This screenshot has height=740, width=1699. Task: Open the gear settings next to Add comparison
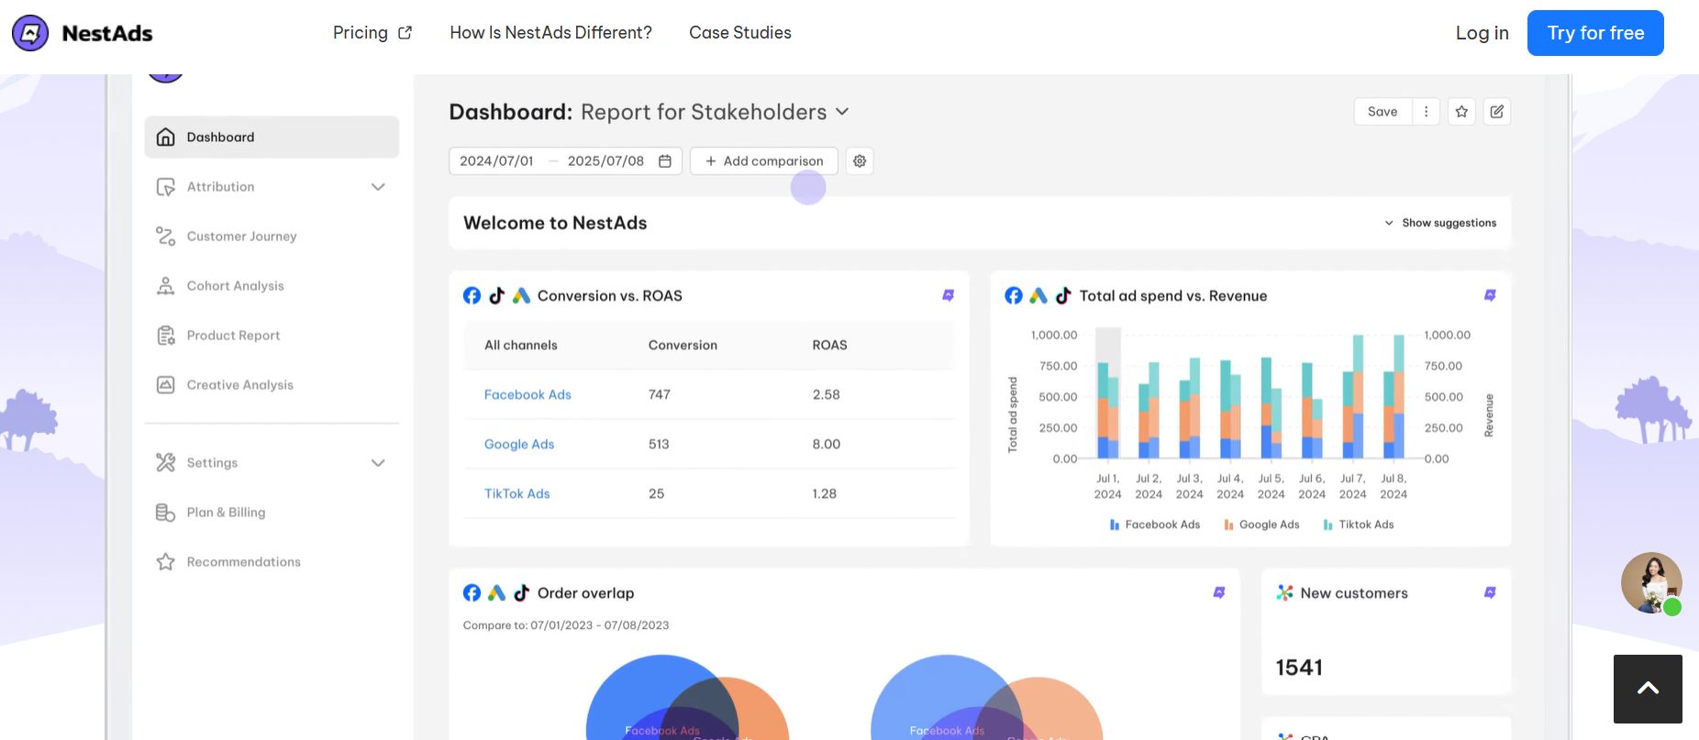click(x=860, y=161)
